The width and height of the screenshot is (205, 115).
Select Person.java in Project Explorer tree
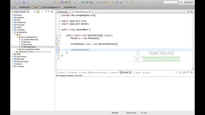pyautogui.click(x=28, y=44)
